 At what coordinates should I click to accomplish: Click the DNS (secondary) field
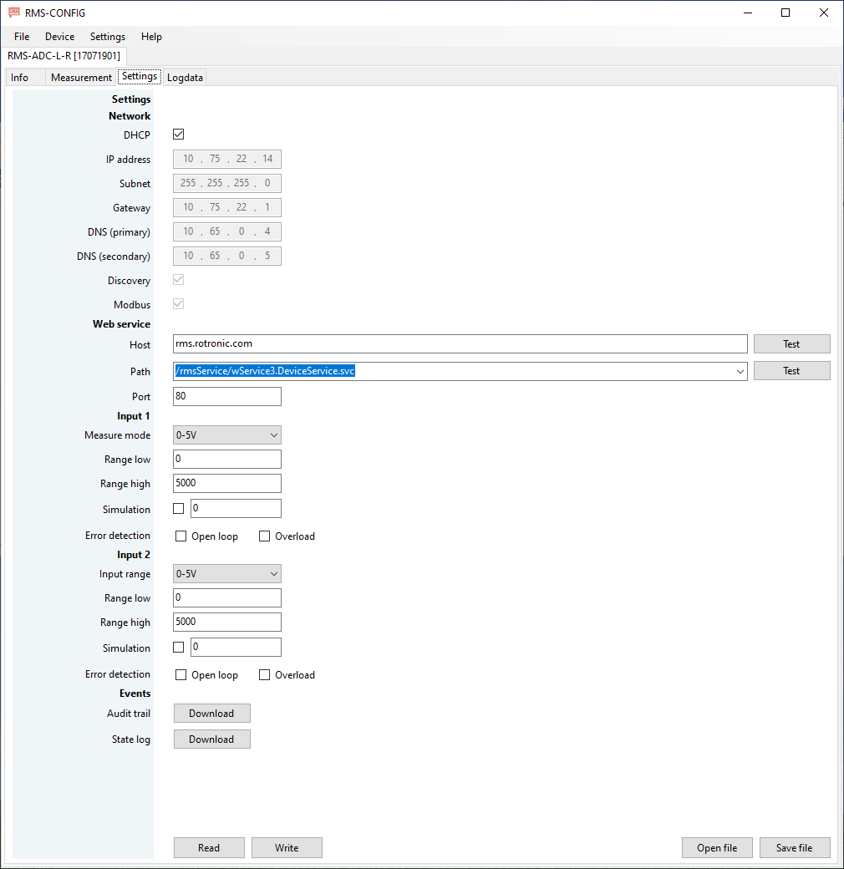(x=227, y=256)
